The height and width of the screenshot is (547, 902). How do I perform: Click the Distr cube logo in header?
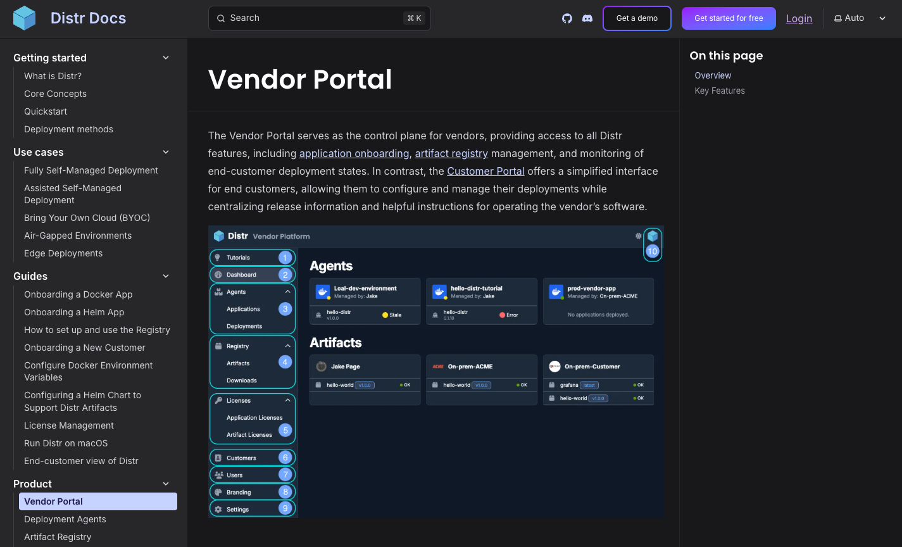tap(25, 18)
